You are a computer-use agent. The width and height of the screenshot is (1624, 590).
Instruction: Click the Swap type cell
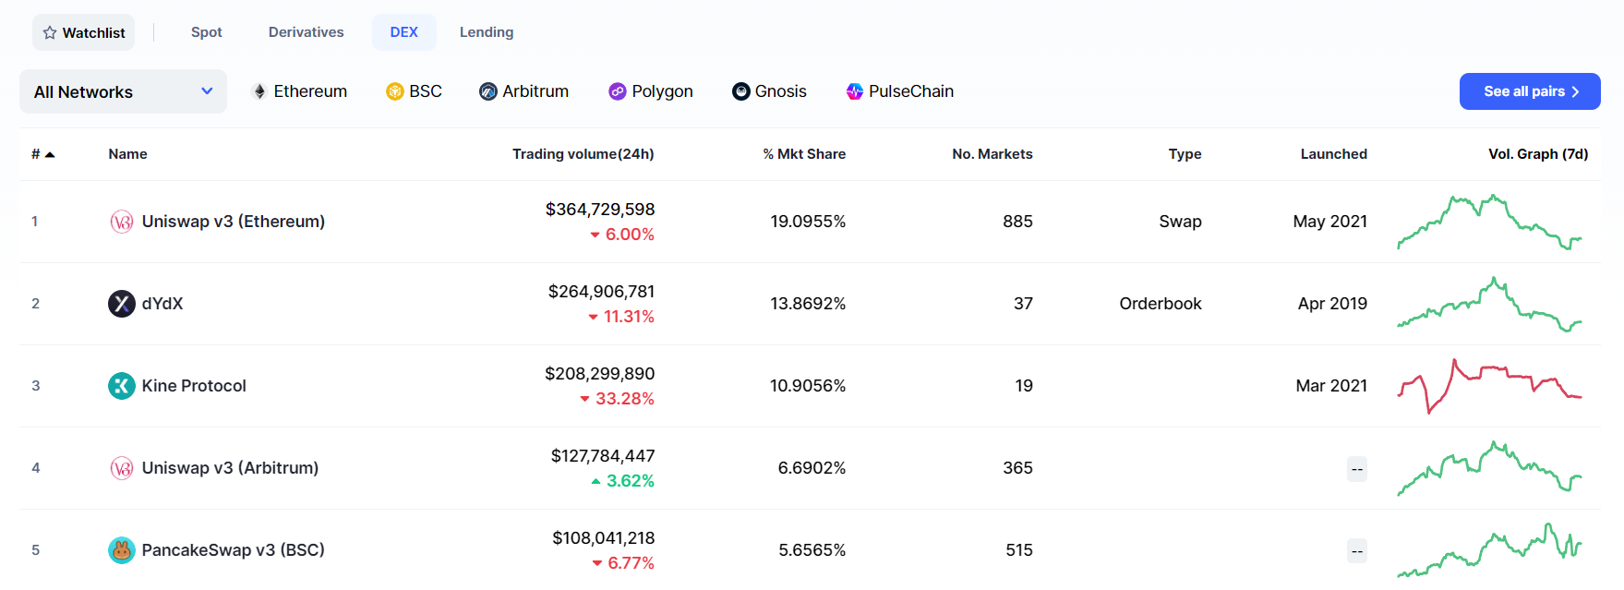[x=1181, y=222]
